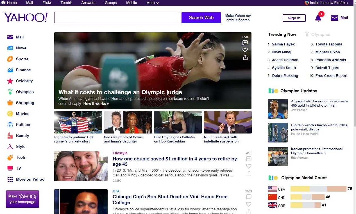Open Tumblr in top navigation bar
This screenshot has height=214, width=356.
click(66, 3)
